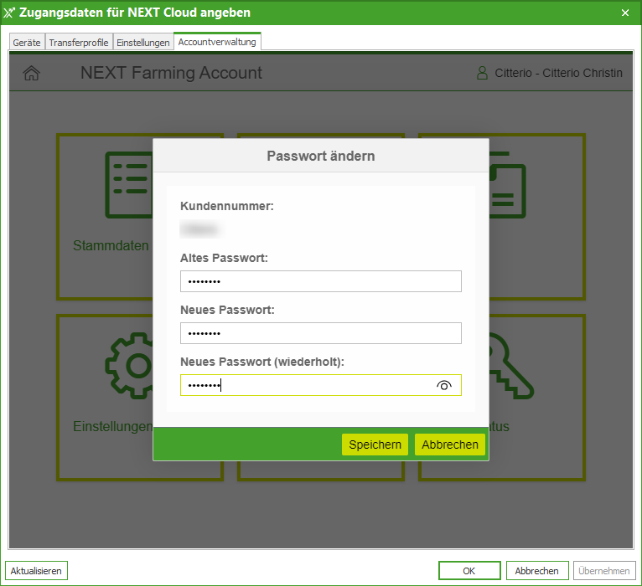Viewport: 642px width, 586px height.
Task: Focus the Altes Passwort field
Action: 320,281
